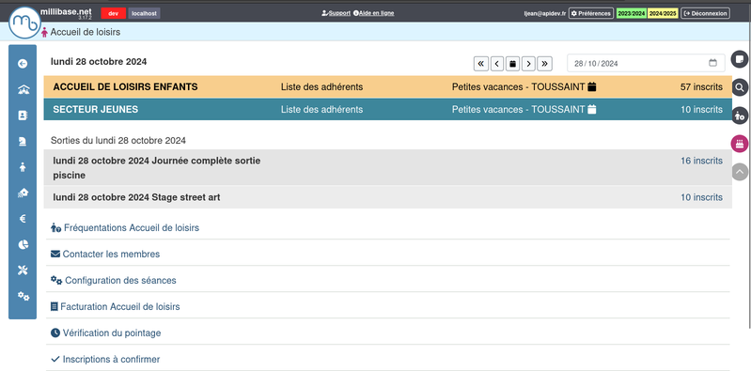Open the Préférences button
The height and width of the screenshot is (371, 751).
point(591,13)
